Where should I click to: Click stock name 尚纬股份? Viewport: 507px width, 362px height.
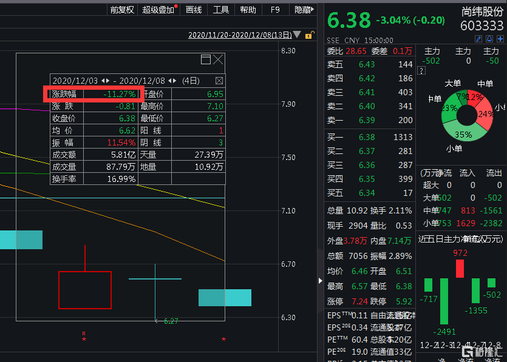click(482, 12)
